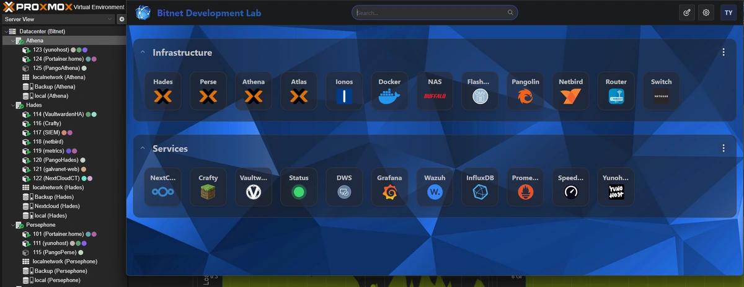The width and height of the screenshot is (744, 287).
Task: Collapse the Hades node in tree
Action: pos(6,105)
